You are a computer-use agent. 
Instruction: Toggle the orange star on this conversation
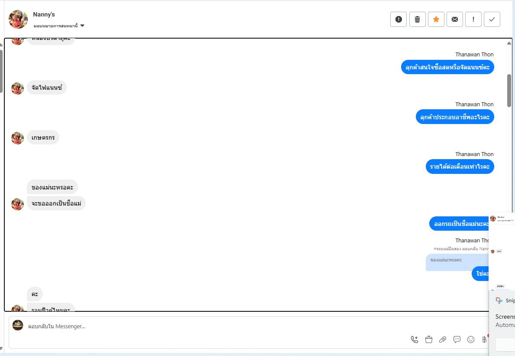pos(436,19)
